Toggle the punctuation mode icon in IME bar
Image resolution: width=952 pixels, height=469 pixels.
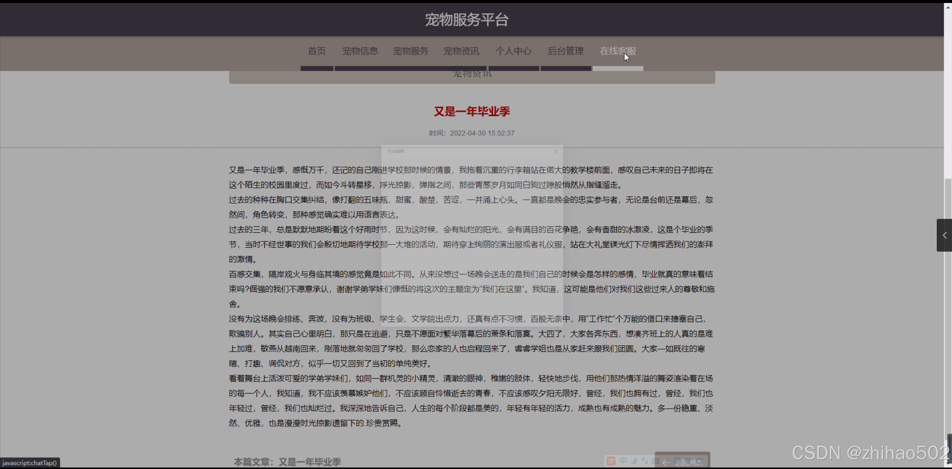[x=645, y=461]
